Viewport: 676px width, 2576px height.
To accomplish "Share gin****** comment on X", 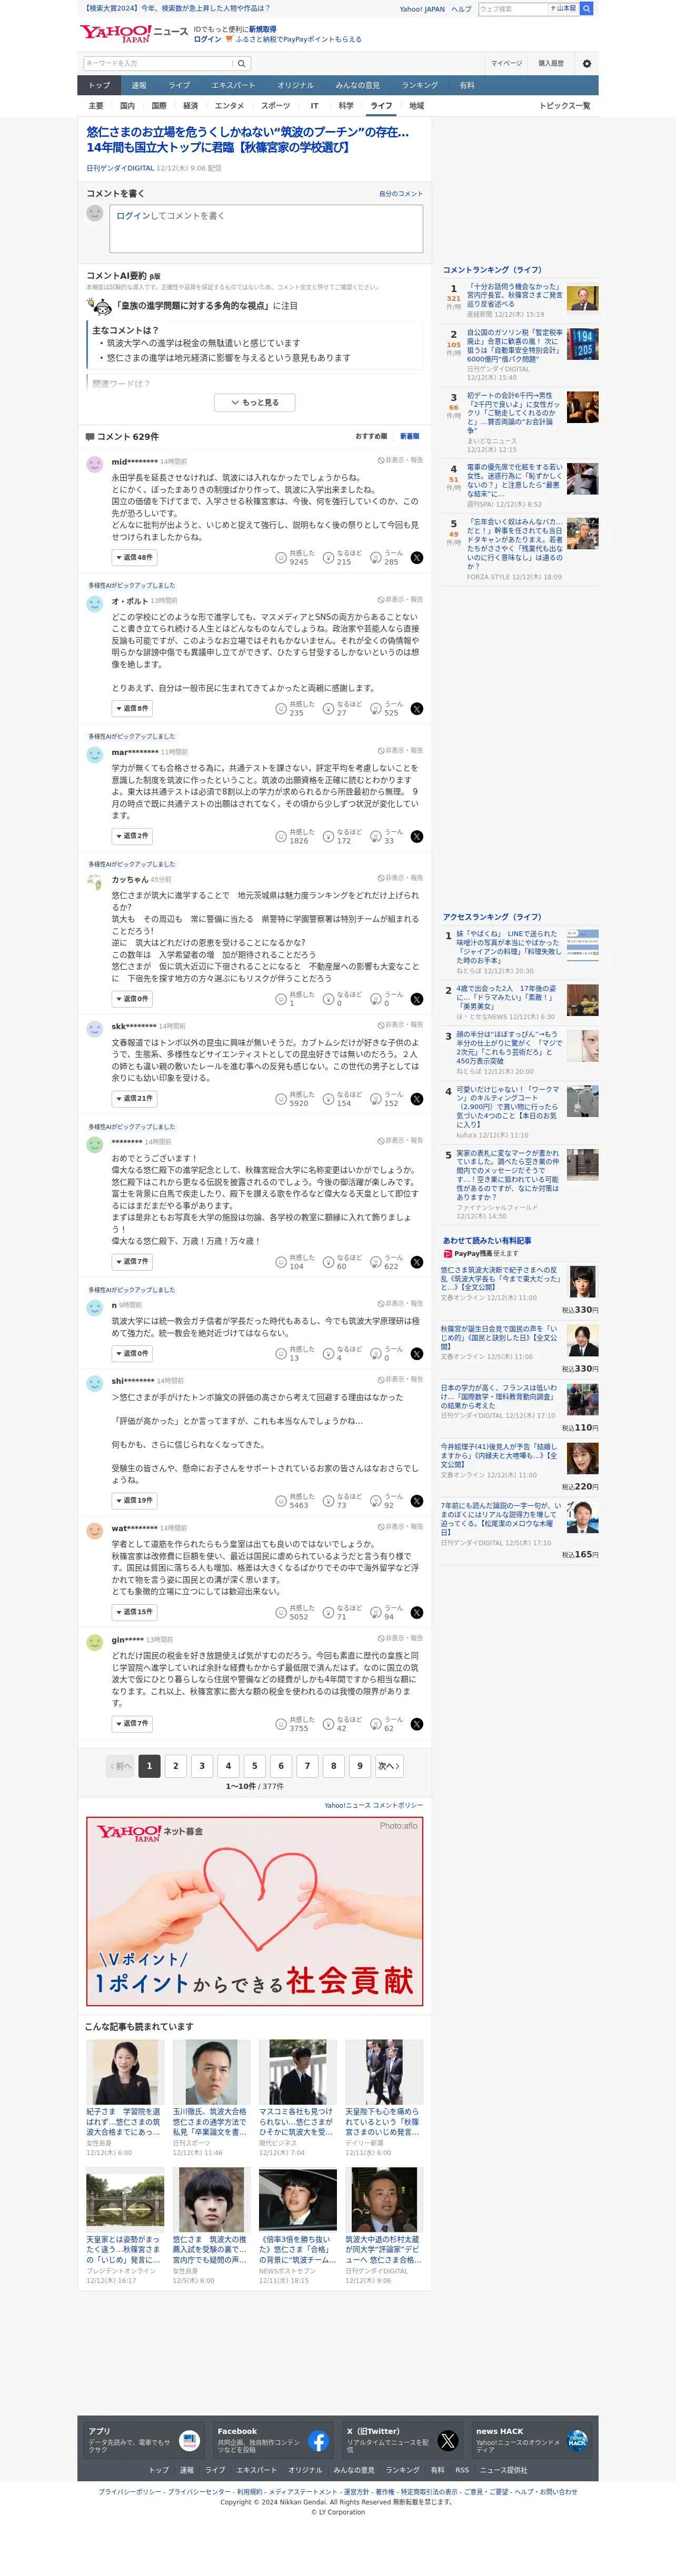I will [x=417, y=1725].
